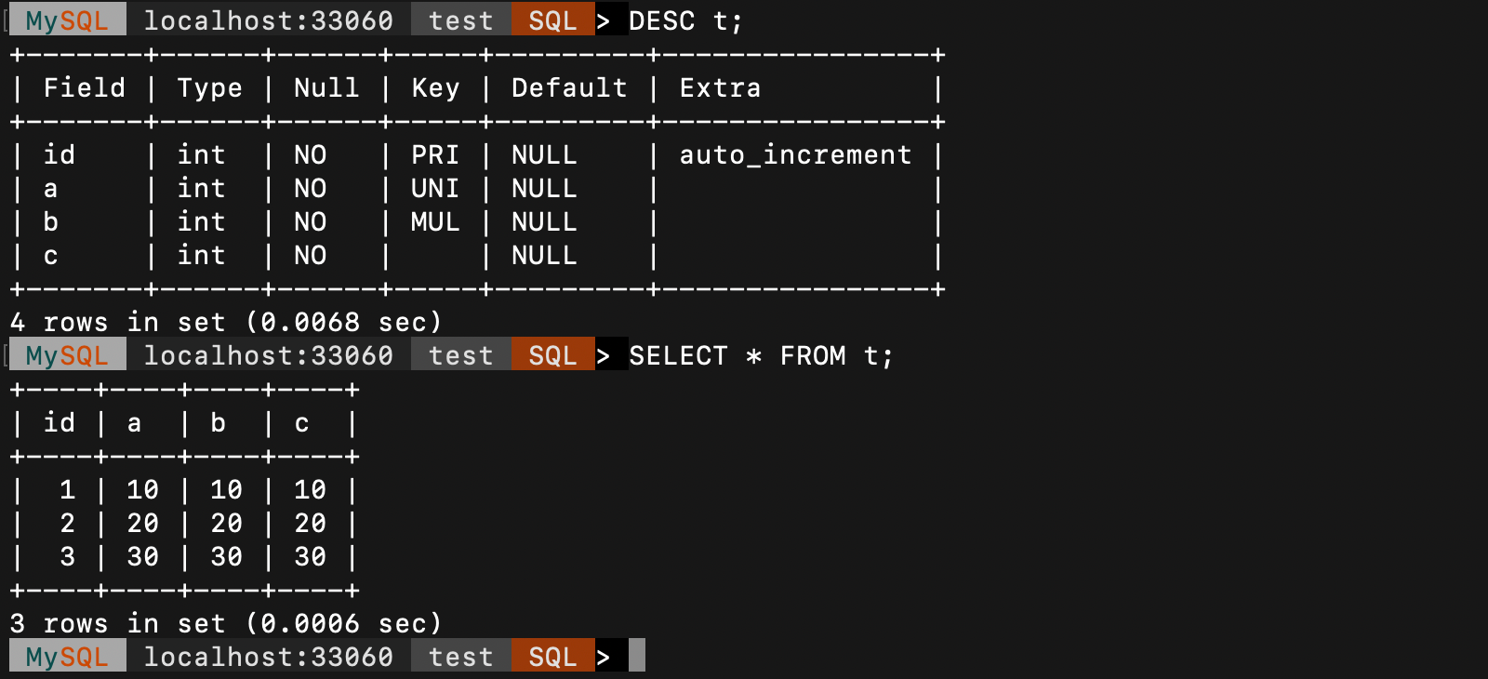The height and width of the screenshot is (679, 1488).
Task: Click the SQL mode segment on the bottom prompt
Action: coord(552,657)
